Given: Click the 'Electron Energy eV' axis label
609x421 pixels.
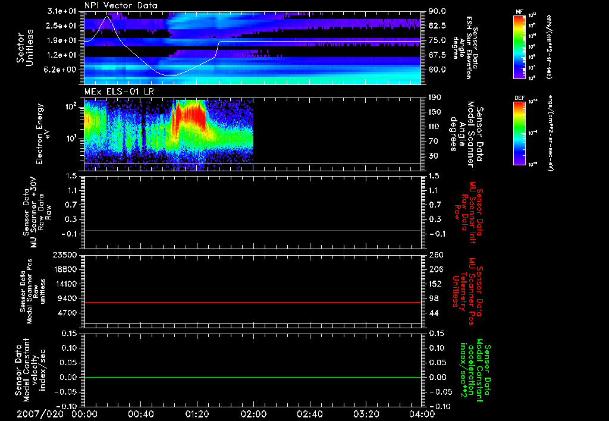Looking at the screenshot, I should click(x=43, y=134).
